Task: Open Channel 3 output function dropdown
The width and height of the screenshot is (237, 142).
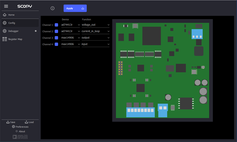Action: click(95, 38)
